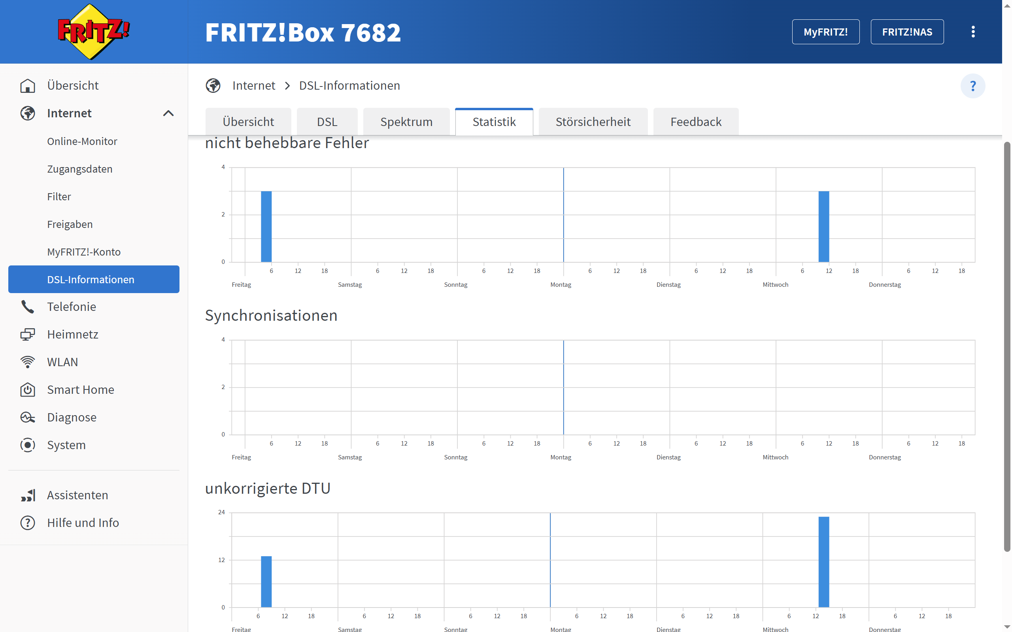Image resolution: width=1012 pixels, height=632 pixels.
Task: Click the WLAN wifi icon
Action: [x=28, y=362]
